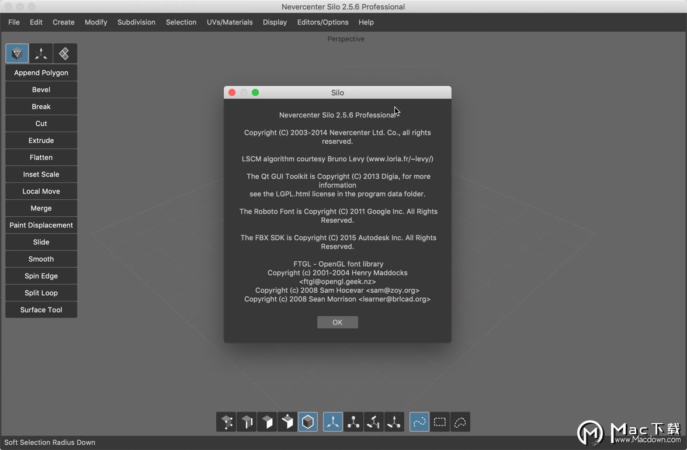Click 'Nevercenter Silo 2.5.6 Professional' text inside dialog
The image size is (687, 450).
[338, 115]
